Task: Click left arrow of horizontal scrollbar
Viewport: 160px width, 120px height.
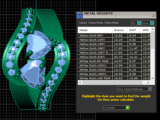Action: pos(80,83)
